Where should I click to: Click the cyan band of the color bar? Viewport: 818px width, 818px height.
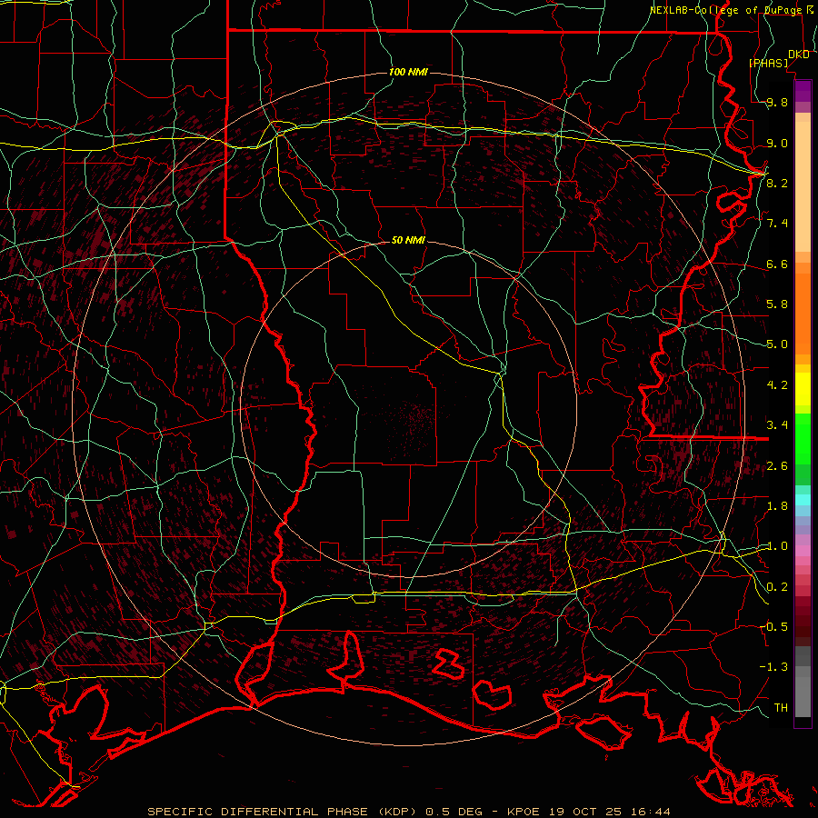click(x=803, y=500)
